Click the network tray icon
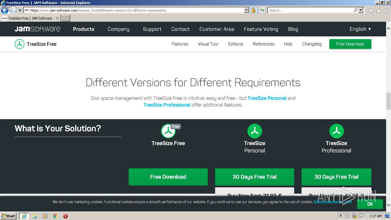 (355, 216)
